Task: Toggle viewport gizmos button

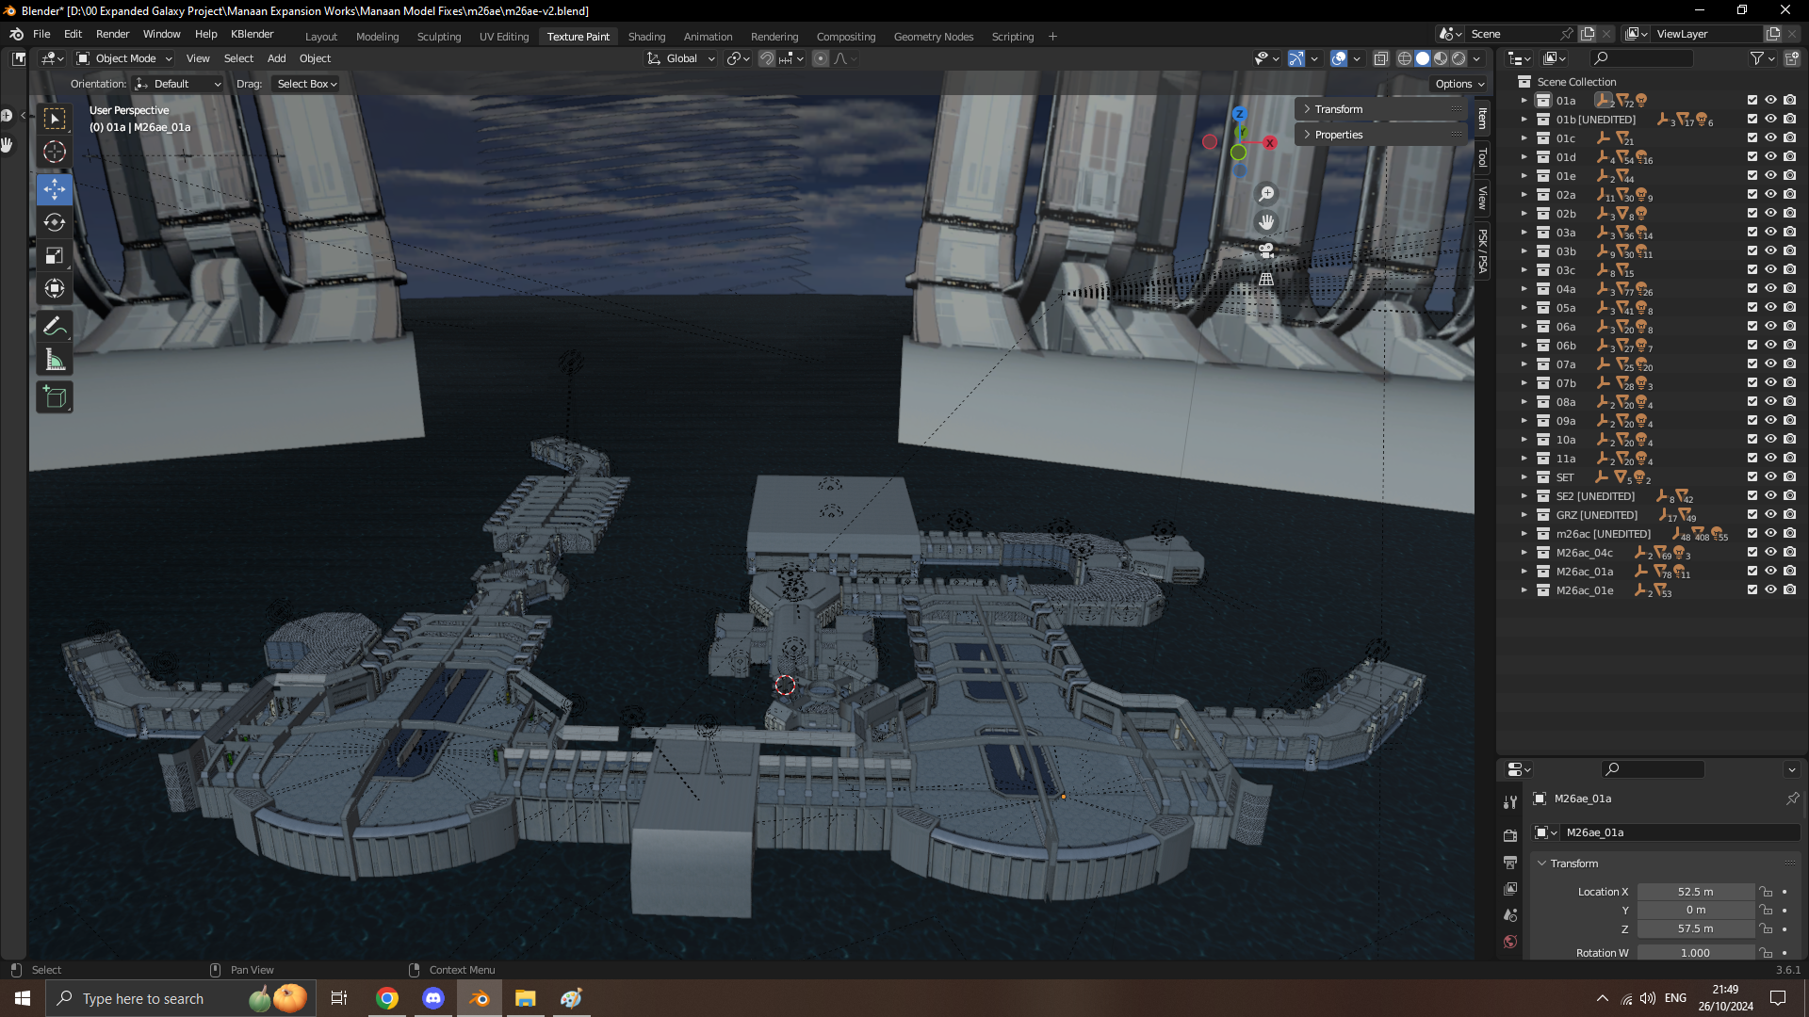Action: tap(1296, 58)
